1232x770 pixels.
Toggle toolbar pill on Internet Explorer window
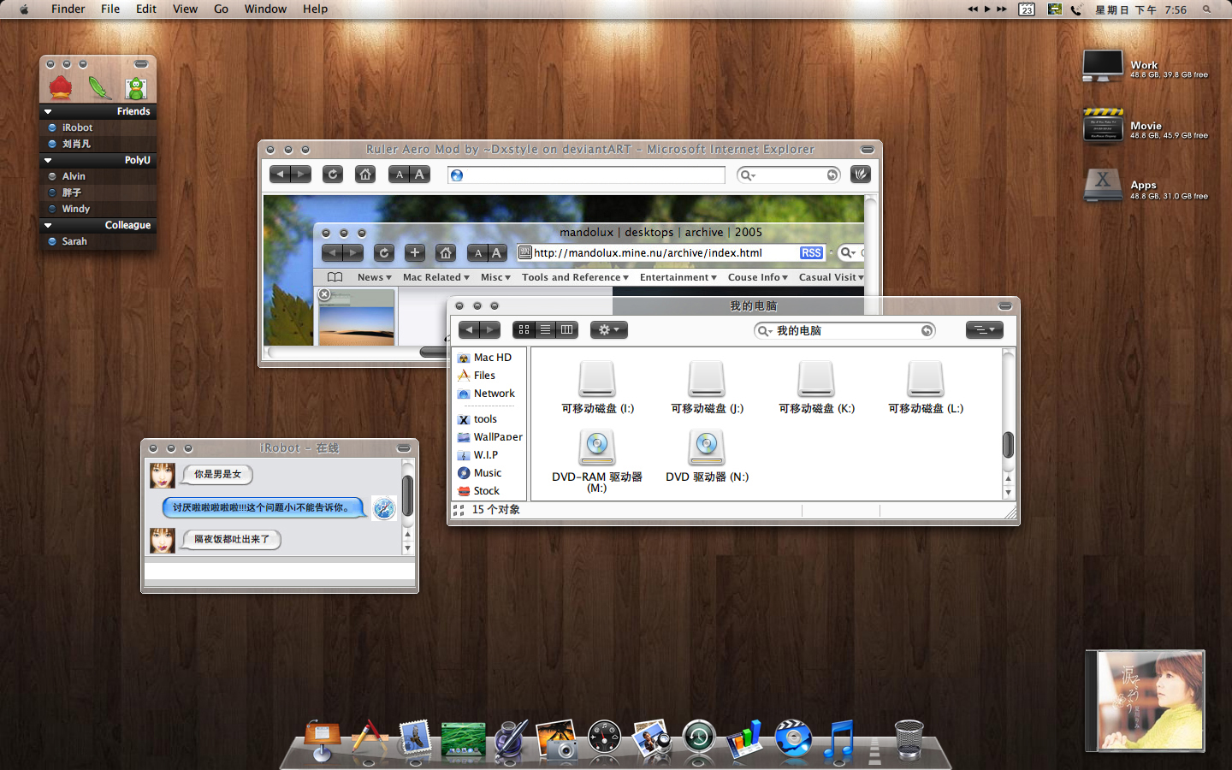click(x=868, y=149)
